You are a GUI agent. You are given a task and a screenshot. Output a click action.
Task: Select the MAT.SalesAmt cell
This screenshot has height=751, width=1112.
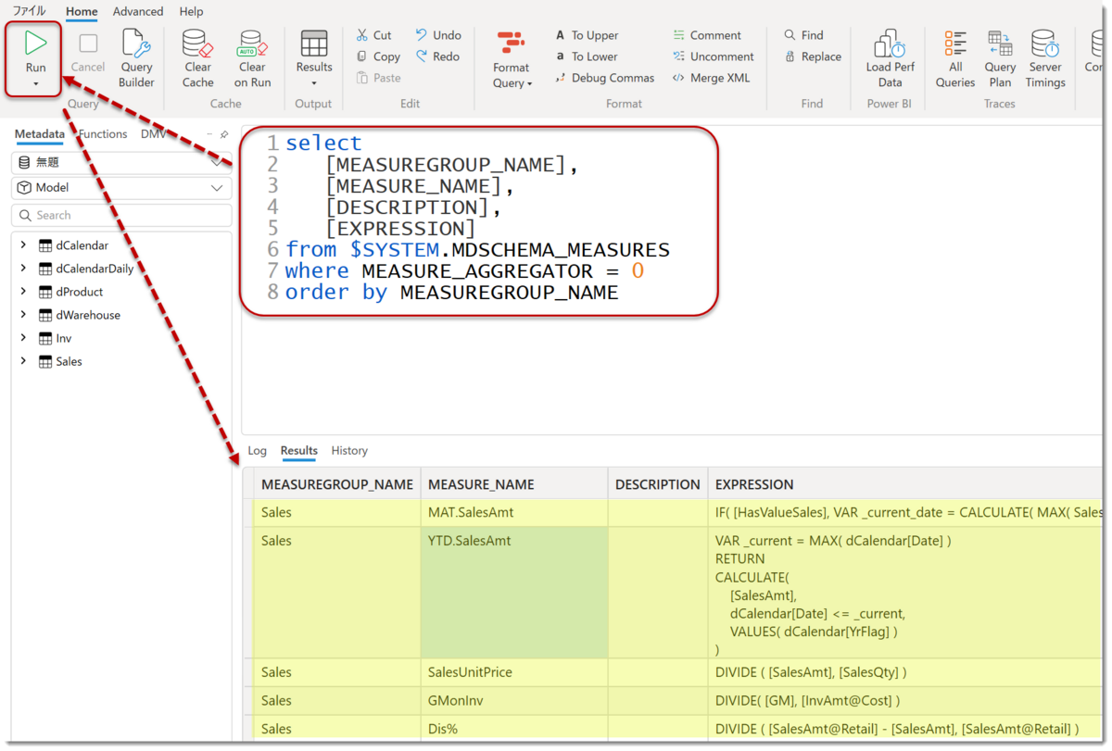(514, 513)
